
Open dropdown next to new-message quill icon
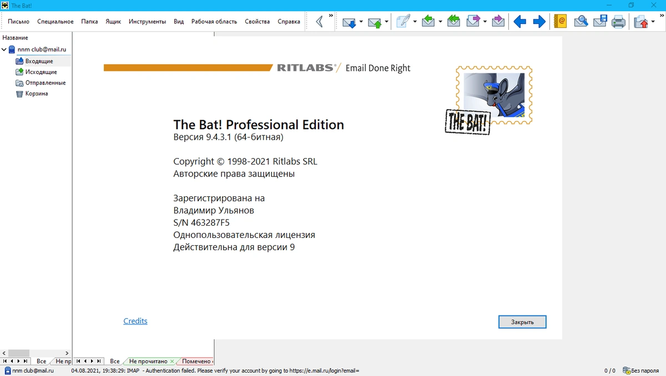415,22
